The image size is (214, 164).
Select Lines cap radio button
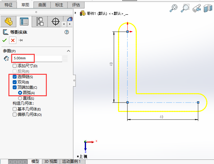(20, 98)
